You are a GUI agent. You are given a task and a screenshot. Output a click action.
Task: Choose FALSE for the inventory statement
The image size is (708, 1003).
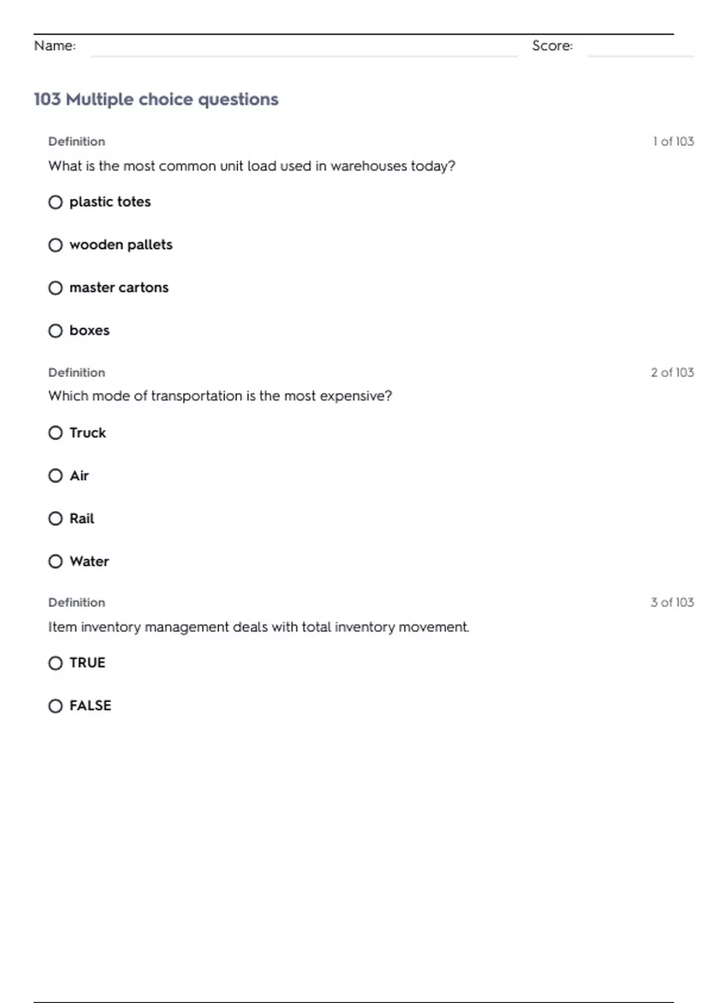pos(55,706)
